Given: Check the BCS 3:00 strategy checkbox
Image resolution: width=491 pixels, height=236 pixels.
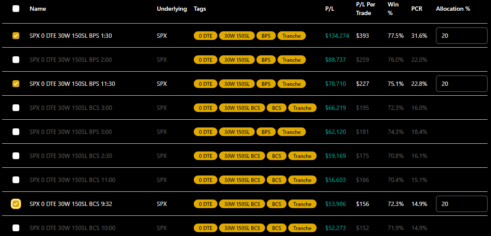Looking at the screenshot, I should (x=15, y=108).
